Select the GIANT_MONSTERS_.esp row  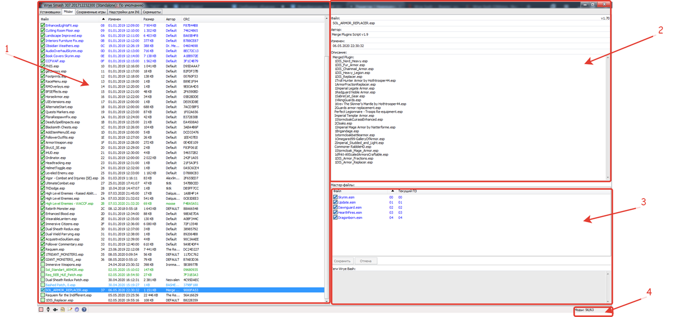click(x=182, y=260)
